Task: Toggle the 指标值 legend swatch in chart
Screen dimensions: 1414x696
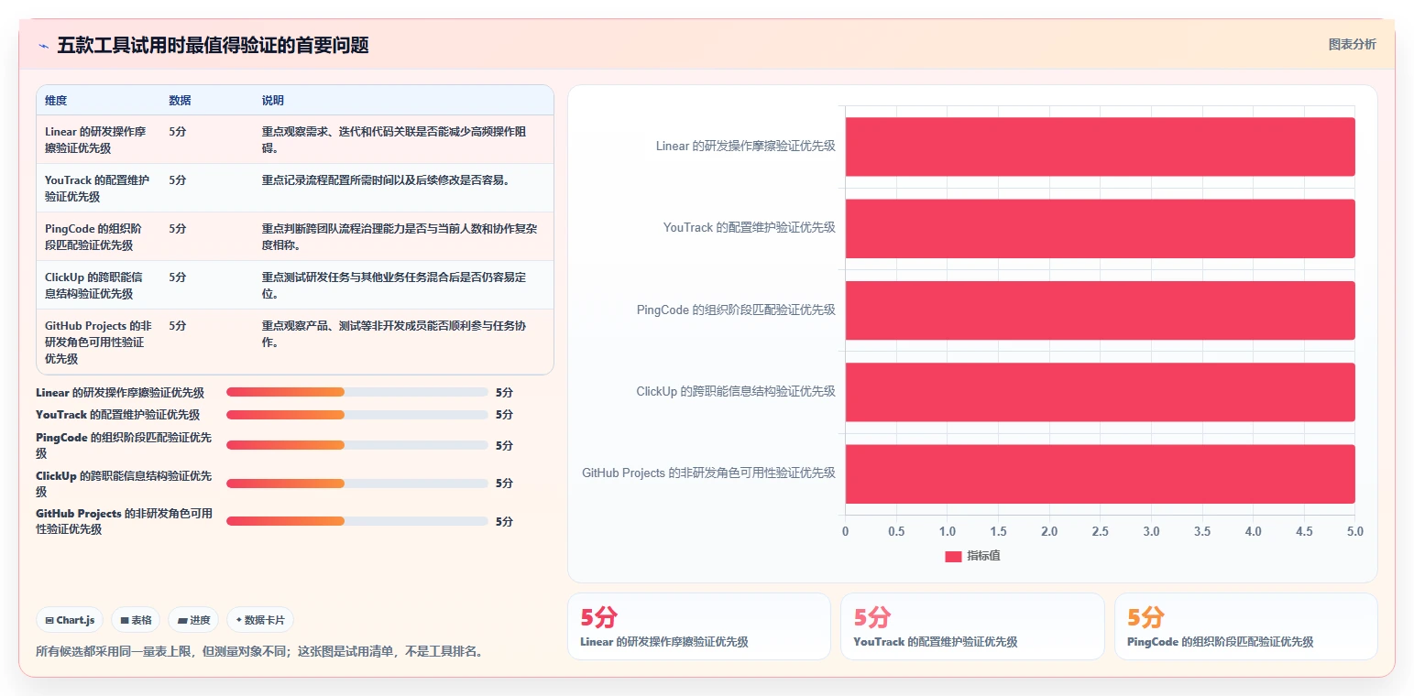Action: tap(953, 556)
